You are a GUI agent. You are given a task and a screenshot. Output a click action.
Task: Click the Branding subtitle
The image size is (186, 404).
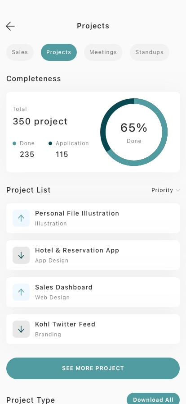tap(48, 335)
